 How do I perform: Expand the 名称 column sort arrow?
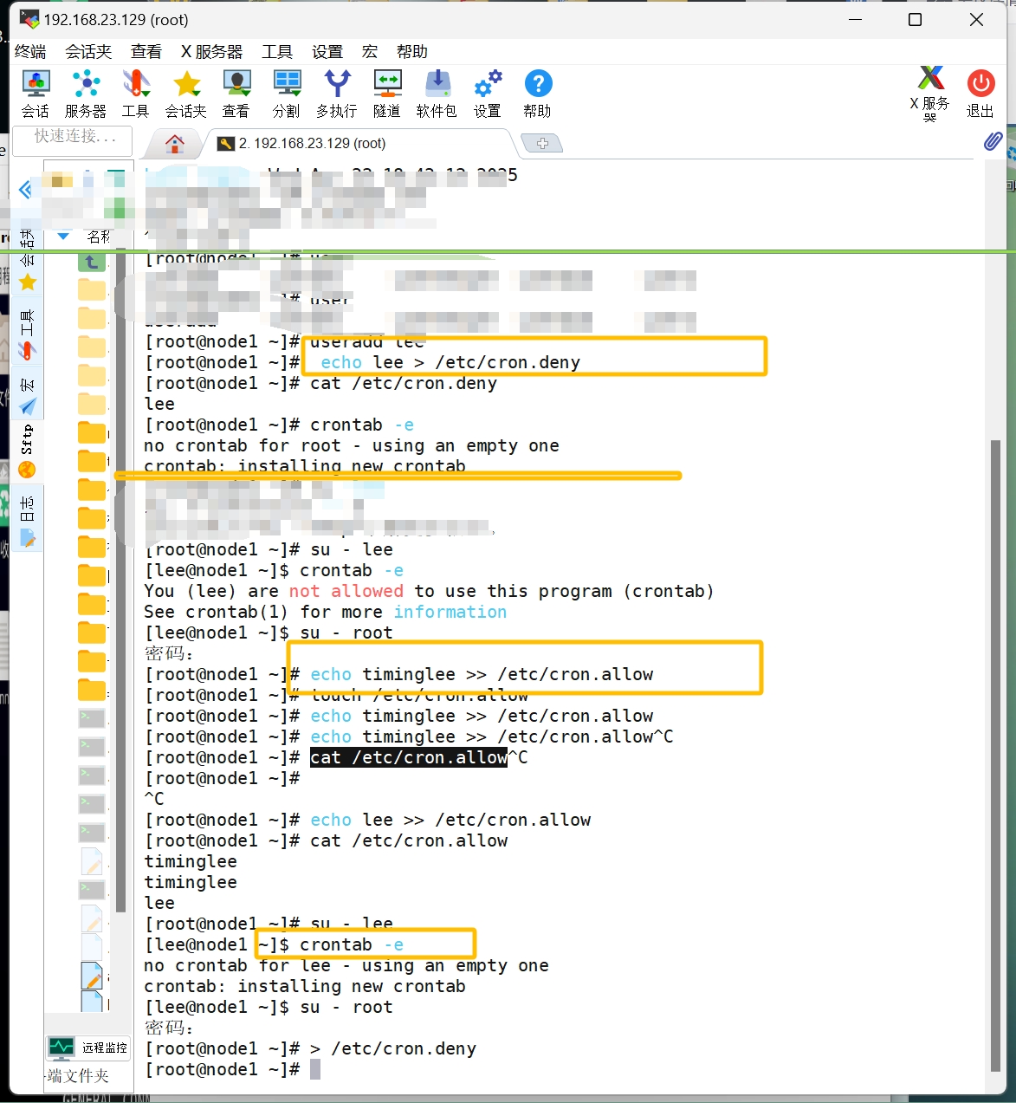click(x=62, y=236)
